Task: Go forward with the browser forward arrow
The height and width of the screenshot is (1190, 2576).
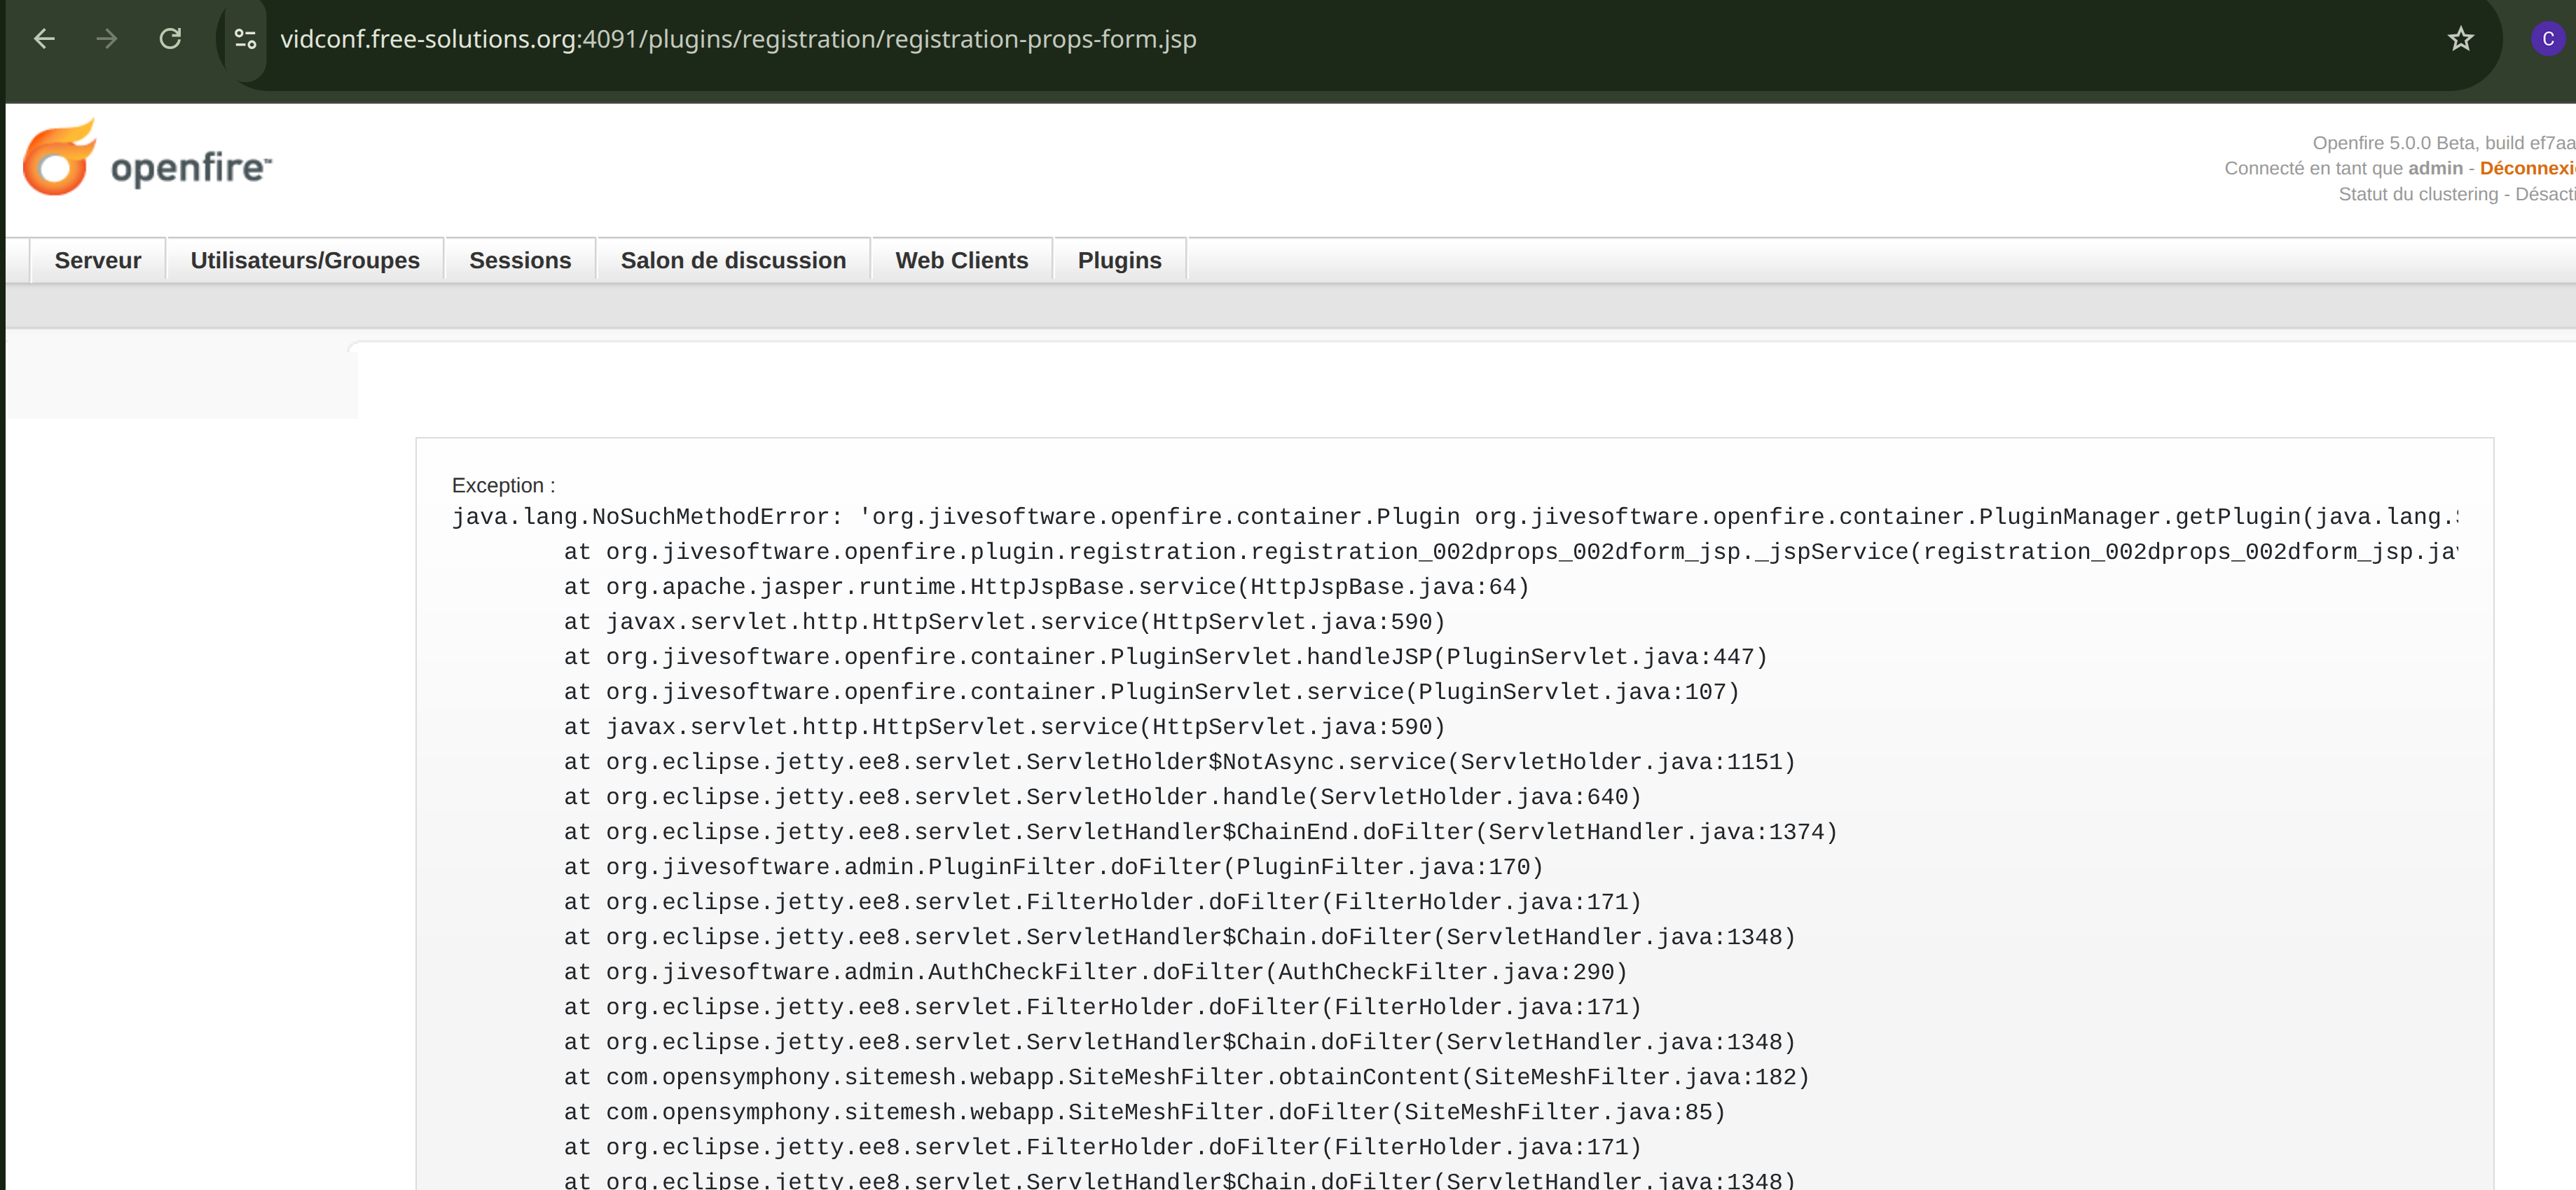Action: point(106,39)
